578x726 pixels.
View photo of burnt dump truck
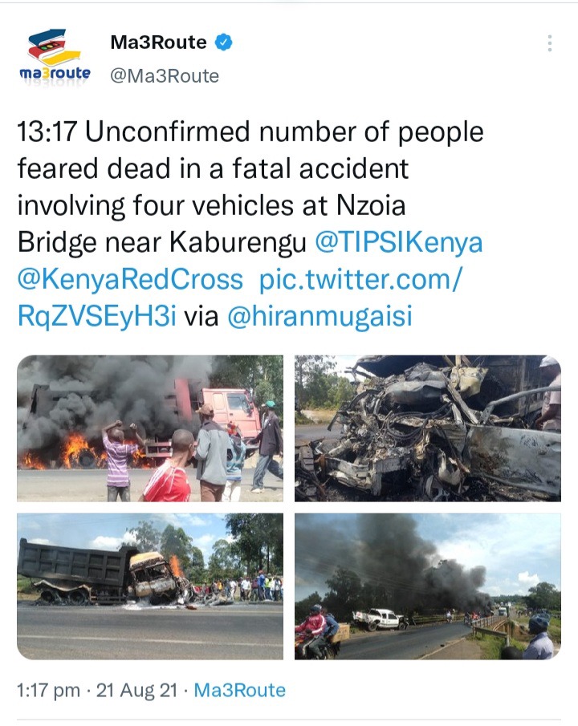[150, 586]
